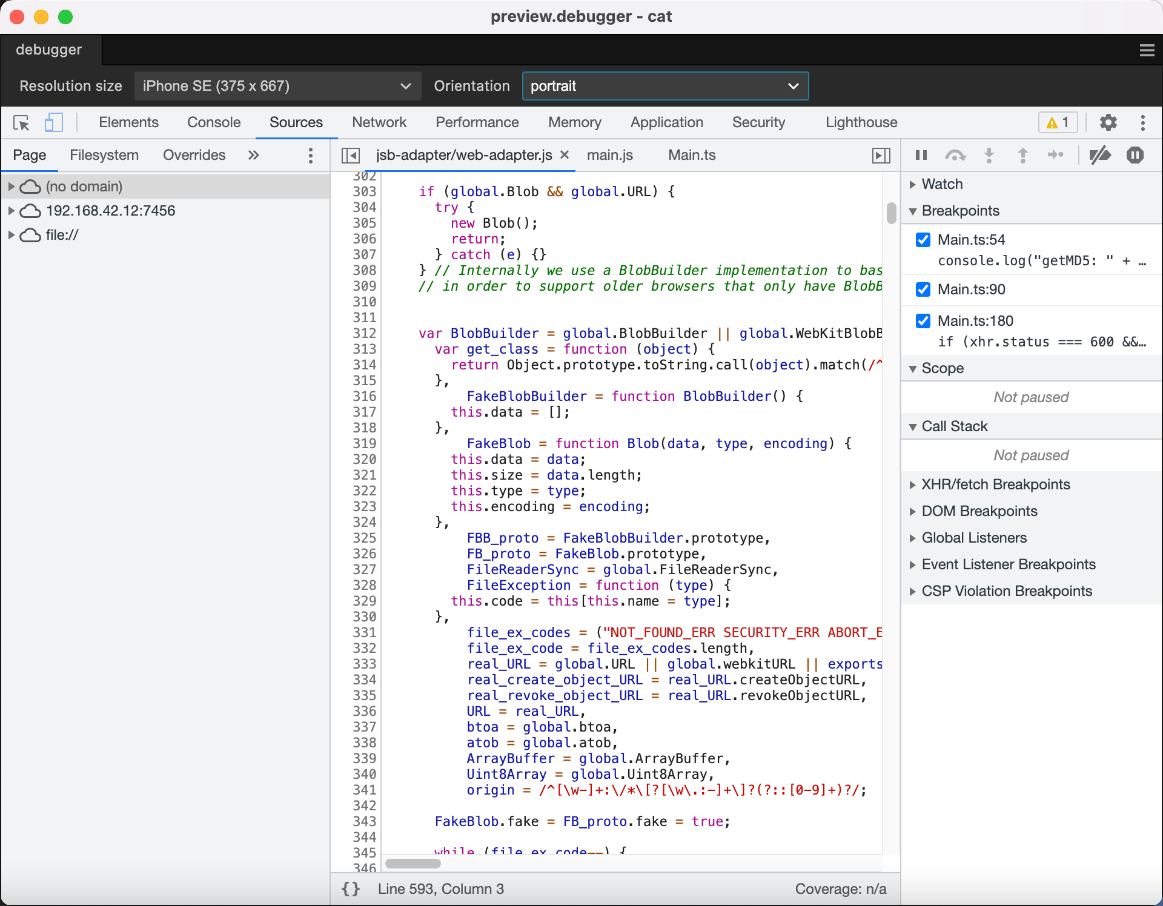Toggle the Main.ts:180 breakpoint checkbox
This screenshot has height=906, width=1163.
[x=923, y=321]
